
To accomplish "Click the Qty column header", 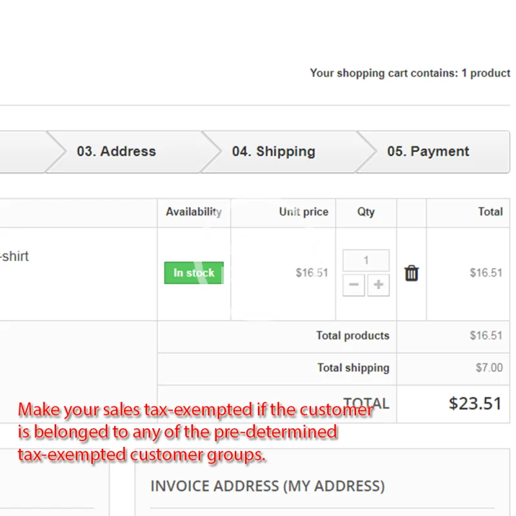I will pos(366,212).
